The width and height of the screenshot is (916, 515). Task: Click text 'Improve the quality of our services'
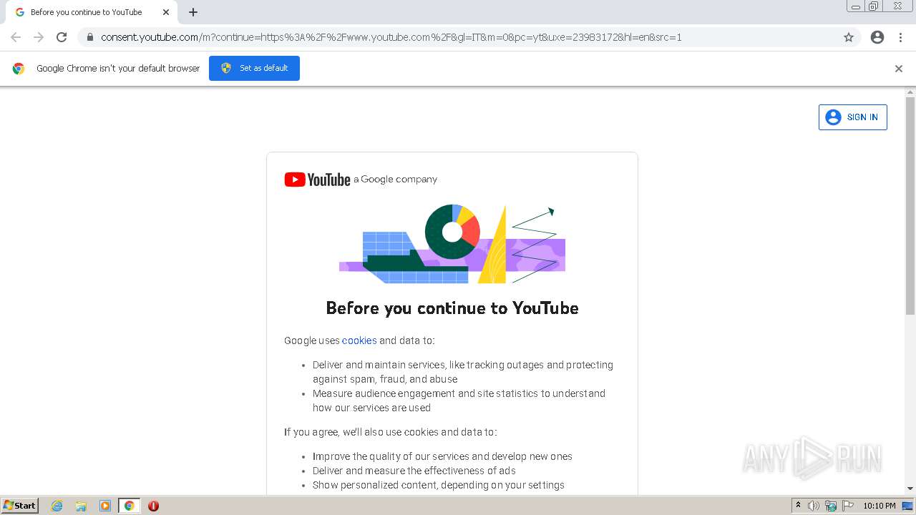tap(391, 456)
